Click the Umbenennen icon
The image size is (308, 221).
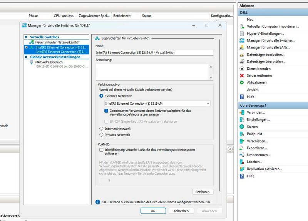click(x=242, y=155)
